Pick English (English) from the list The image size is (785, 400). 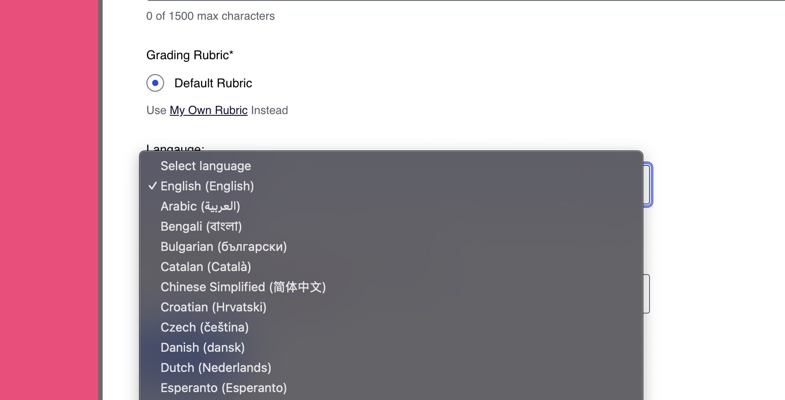[207, 186]
